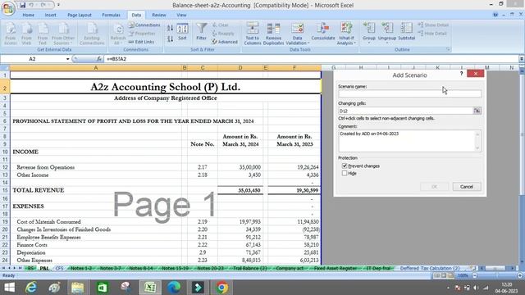Select TOTAL REVENUE cell
The height and width of the screenshot is (295, 525).
coord(96,190)
